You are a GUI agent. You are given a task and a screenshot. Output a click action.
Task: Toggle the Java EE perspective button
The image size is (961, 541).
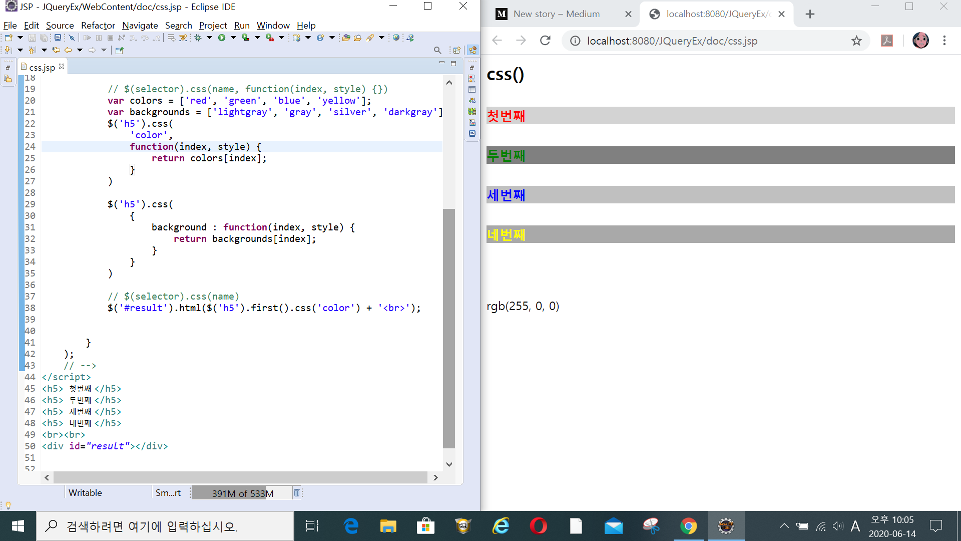click(x=472, y=50)
